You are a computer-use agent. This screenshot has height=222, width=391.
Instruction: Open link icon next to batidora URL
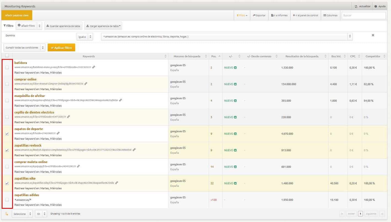[94, 67]
